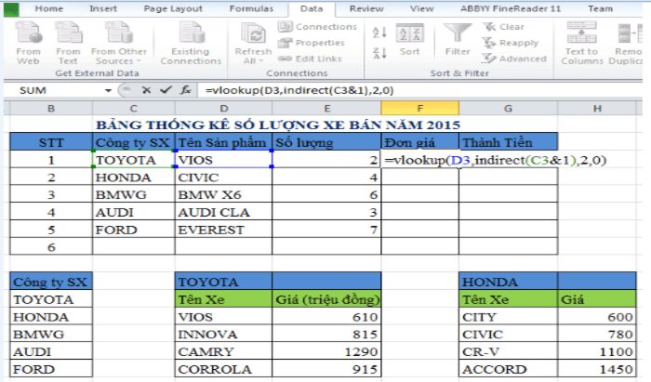This screenshot has height=382, width=651.
Task: Cancel the formula entry with X
Action: tap(146, 90)
